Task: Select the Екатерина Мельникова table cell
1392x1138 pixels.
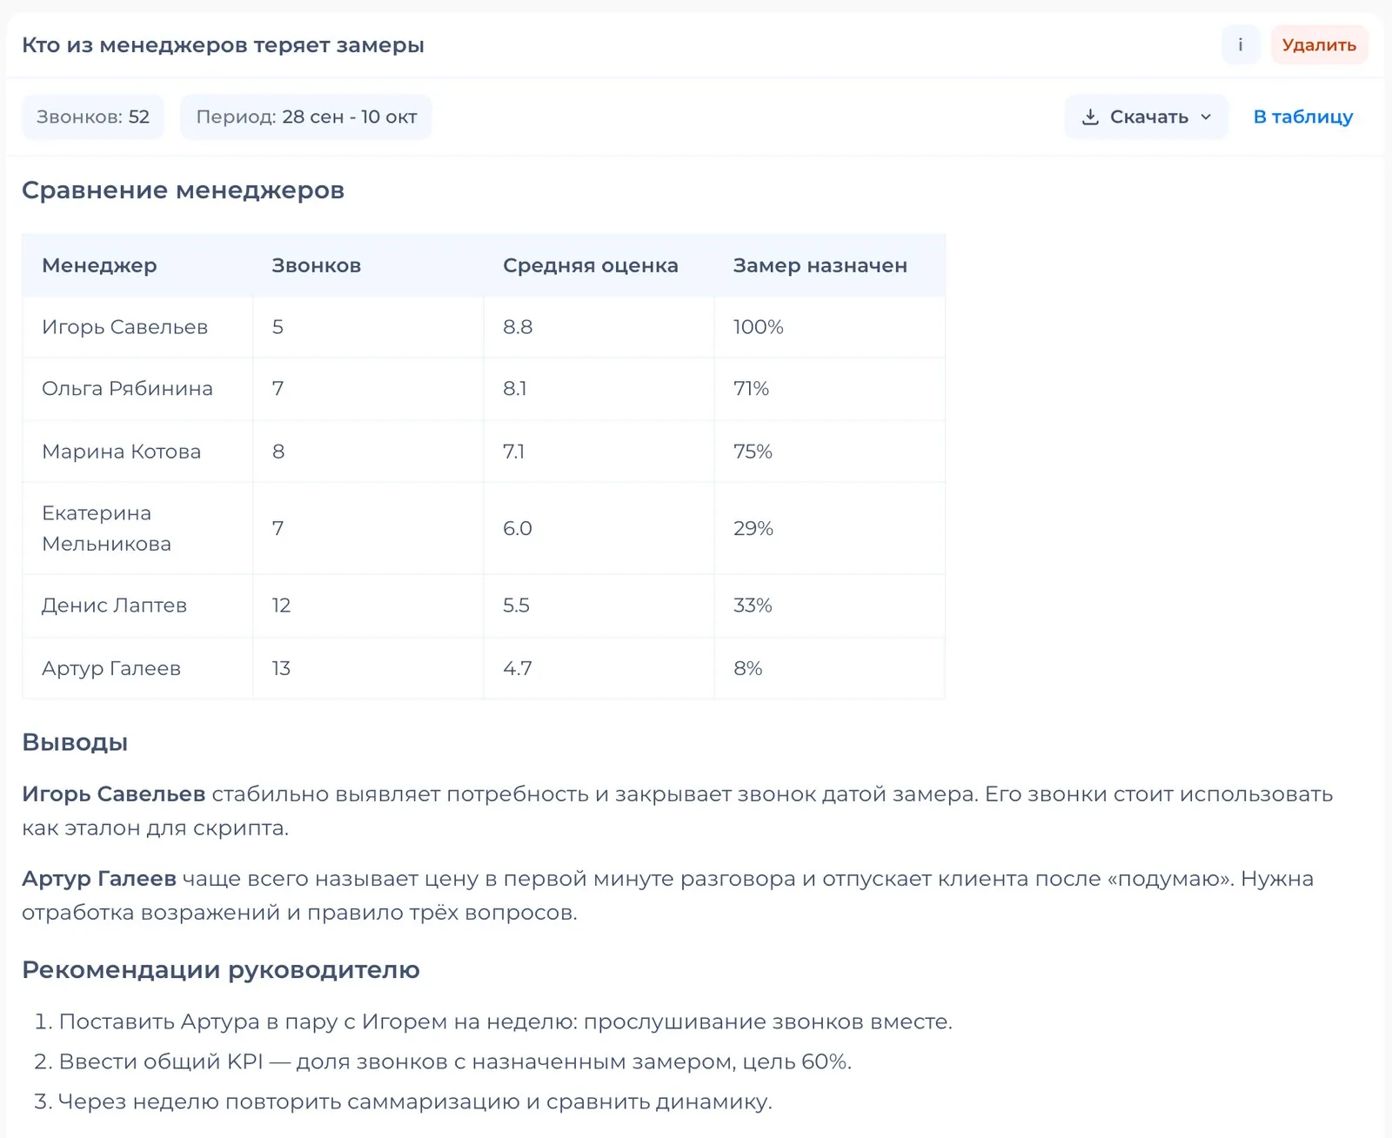Action: 137,528
